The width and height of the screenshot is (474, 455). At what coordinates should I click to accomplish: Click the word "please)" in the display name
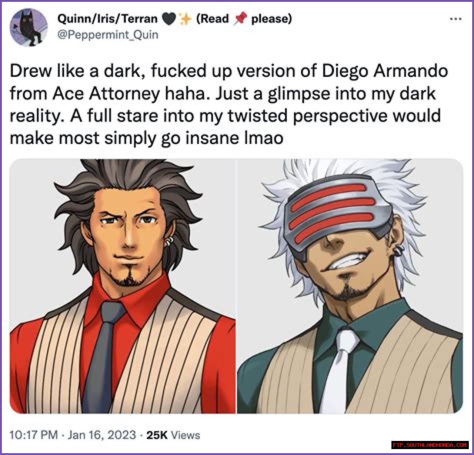271,19
